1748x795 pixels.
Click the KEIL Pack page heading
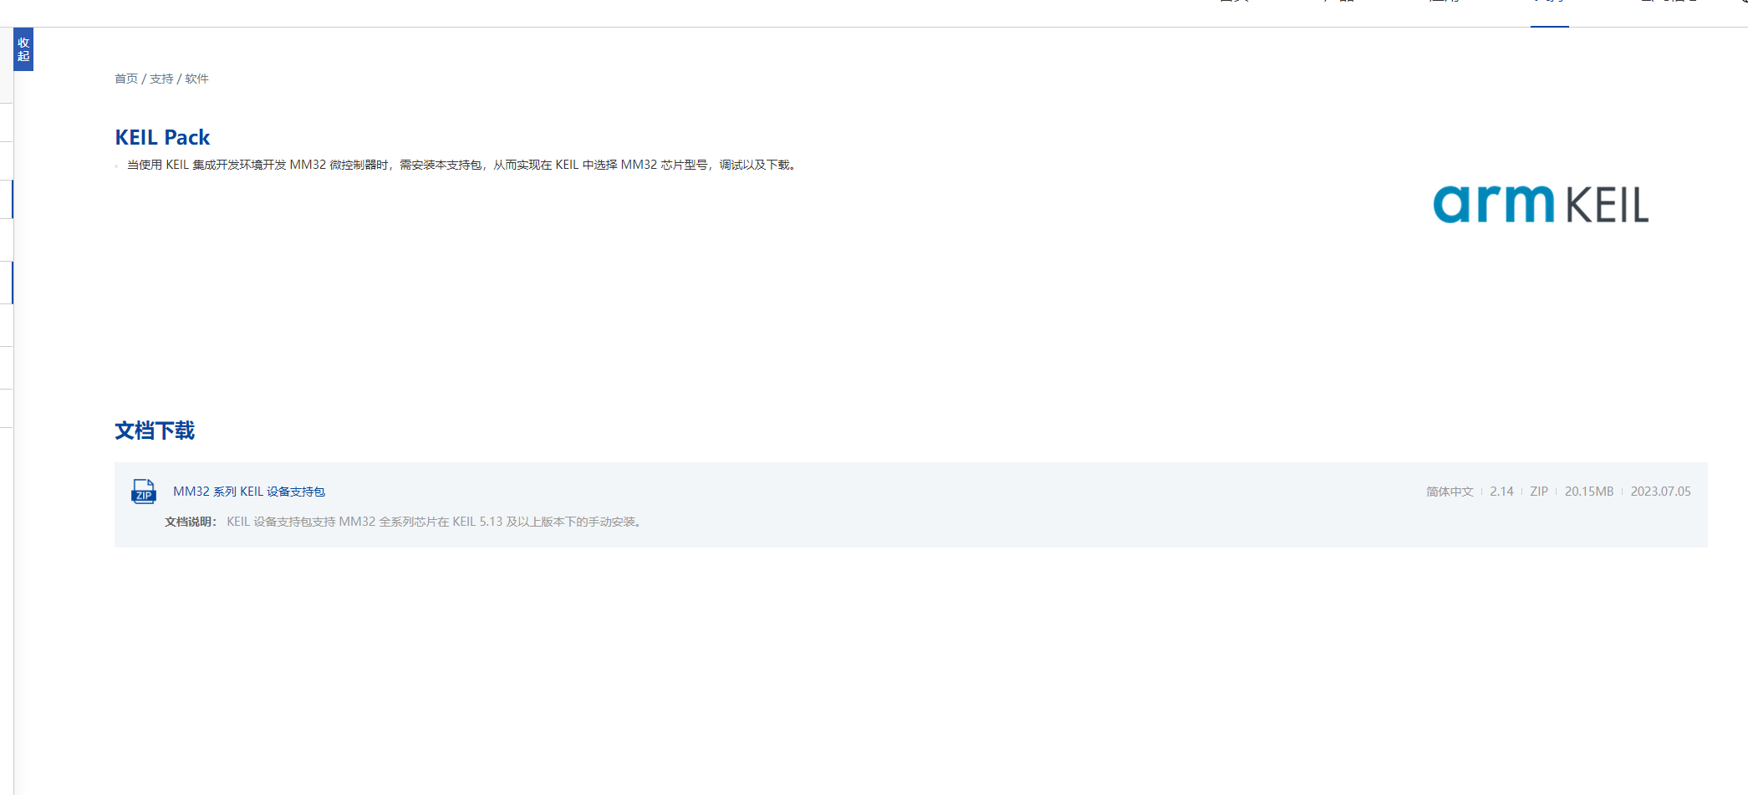[162, 137]
